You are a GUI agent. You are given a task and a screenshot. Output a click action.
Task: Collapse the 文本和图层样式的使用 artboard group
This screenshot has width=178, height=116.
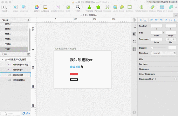[x=3, y=59]
